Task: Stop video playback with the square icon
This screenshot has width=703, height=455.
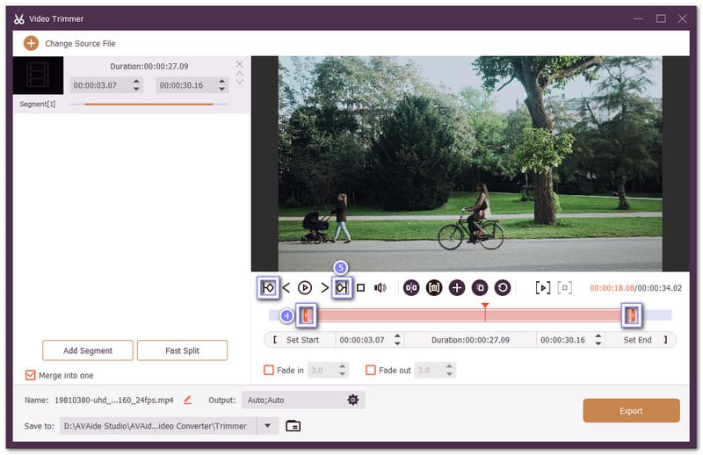Action: click(x=360, y=287)
